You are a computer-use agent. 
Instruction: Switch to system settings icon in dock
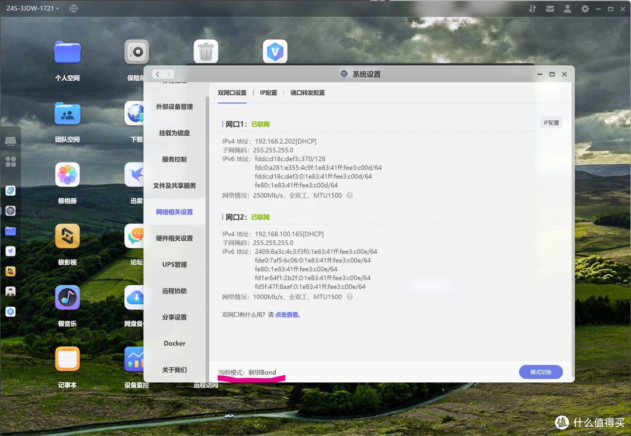tap(11, 211)
